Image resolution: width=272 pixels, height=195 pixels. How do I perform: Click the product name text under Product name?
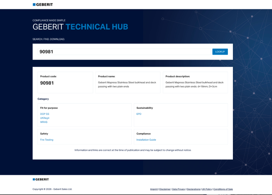pos(127,84)
